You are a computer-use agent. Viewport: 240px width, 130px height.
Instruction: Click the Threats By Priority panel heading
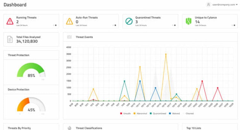point(19,128)
